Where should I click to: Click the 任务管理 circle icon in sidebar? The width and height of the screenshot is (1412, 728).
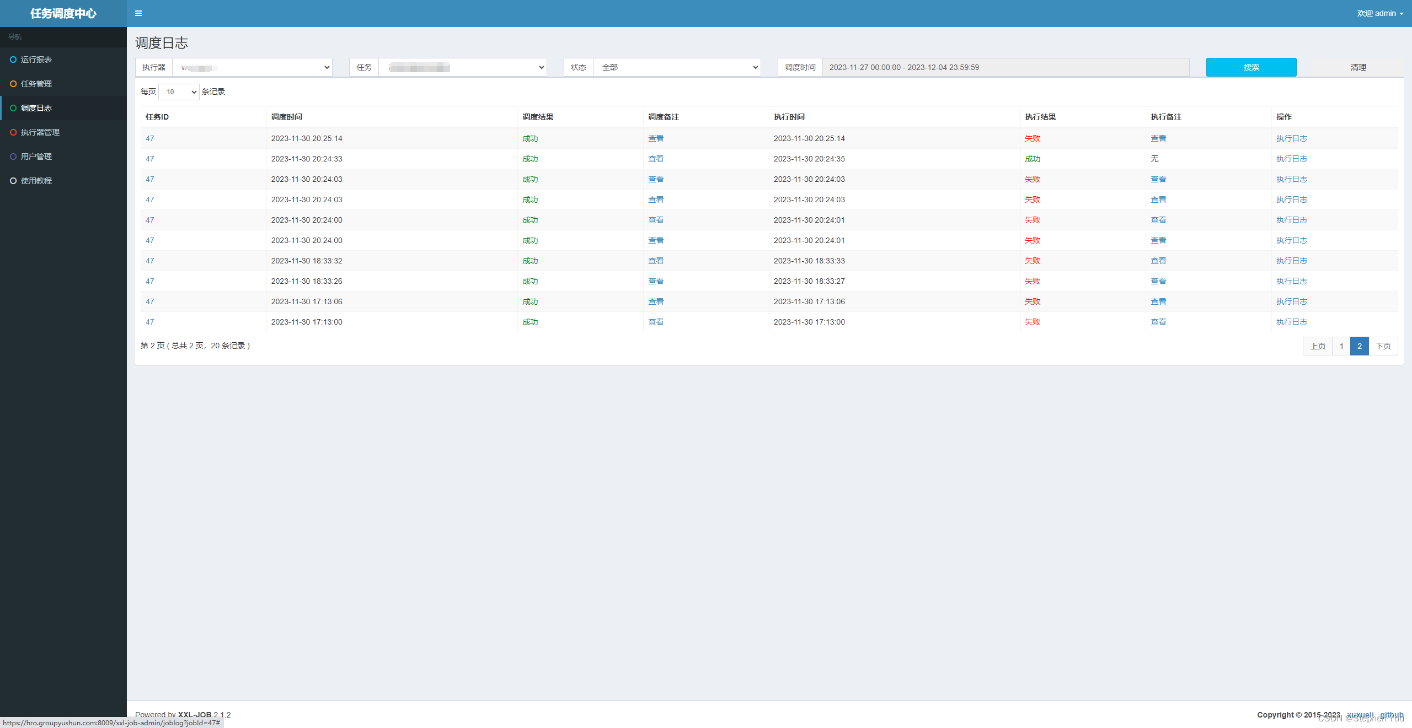[13, 84]
